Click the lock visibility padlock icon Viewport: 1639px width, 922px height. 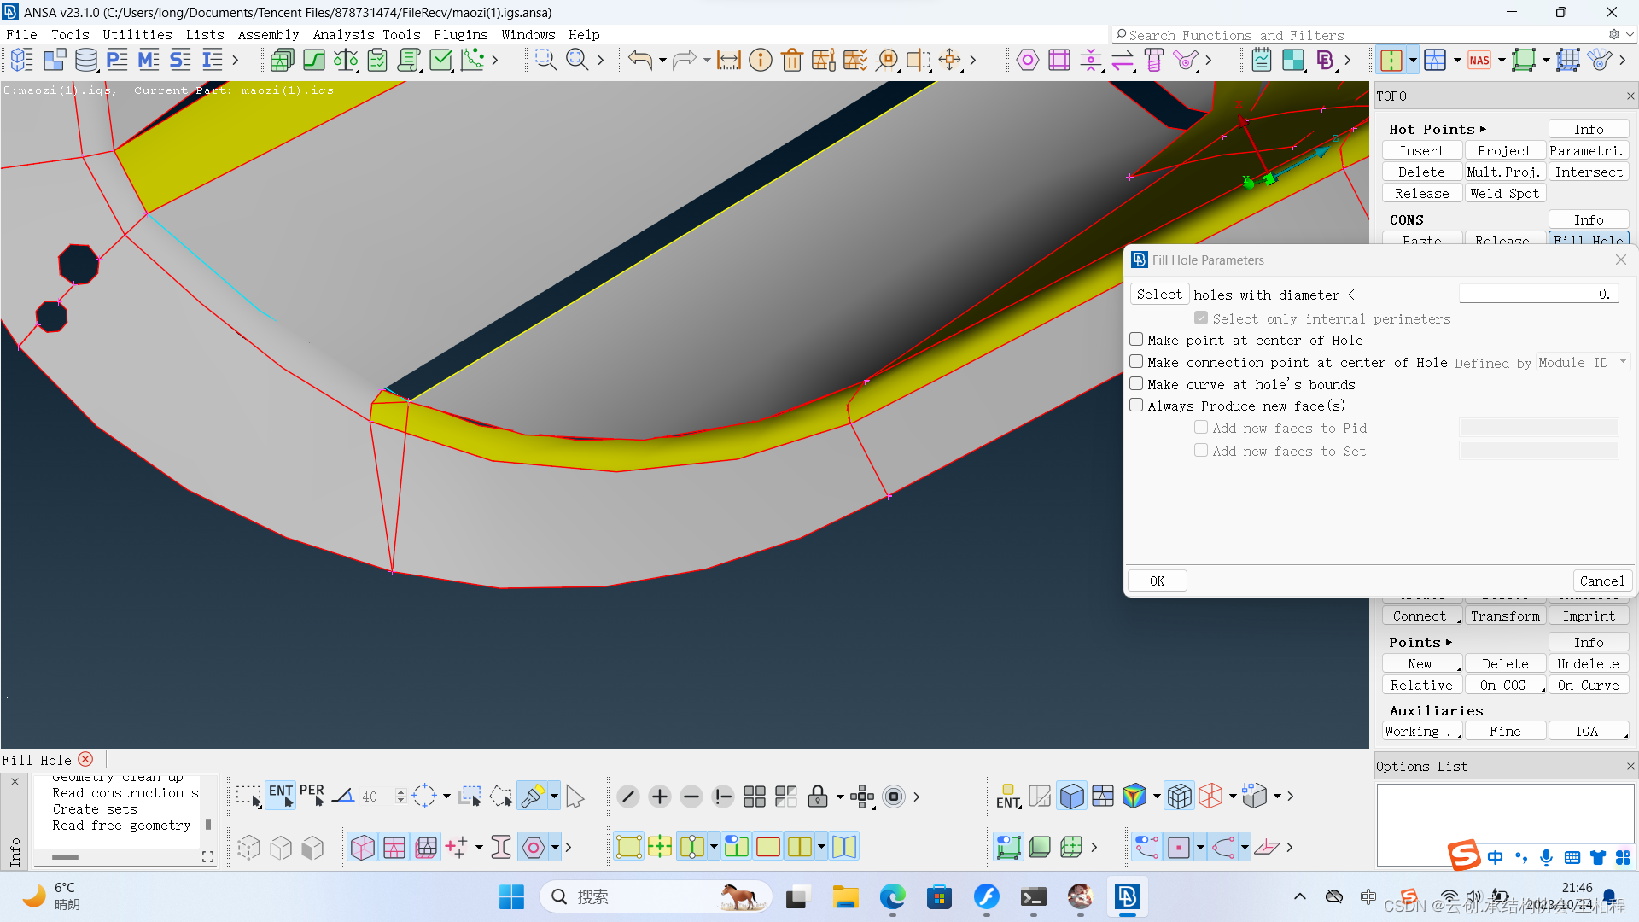click(x=817, y=797)
